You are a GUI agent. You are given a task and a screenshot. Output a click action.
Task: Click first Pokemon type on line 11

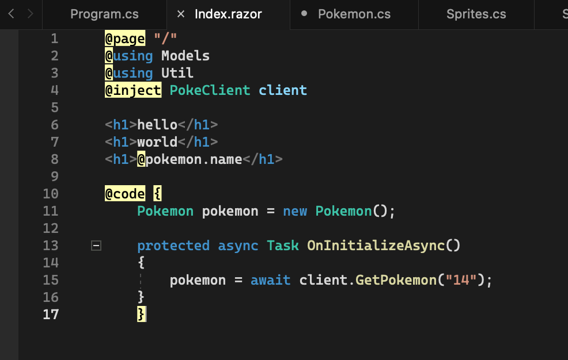(165, 211)
